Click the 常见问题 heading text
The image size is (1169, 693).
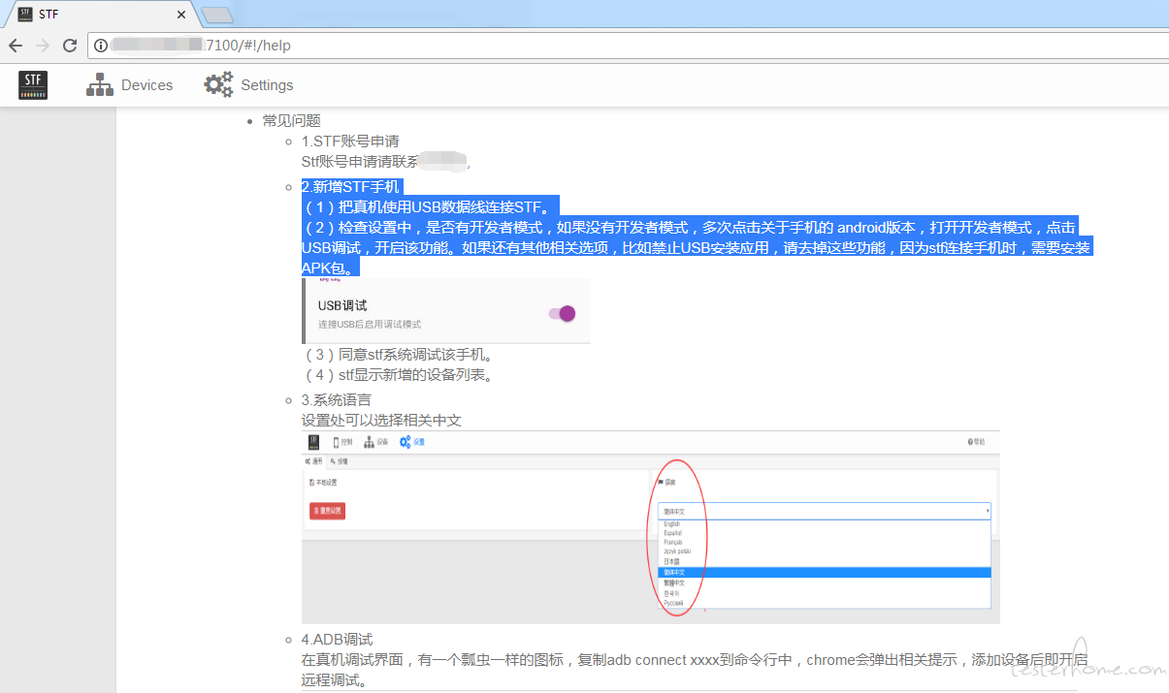pyautogui.click(x=291, y=120)
